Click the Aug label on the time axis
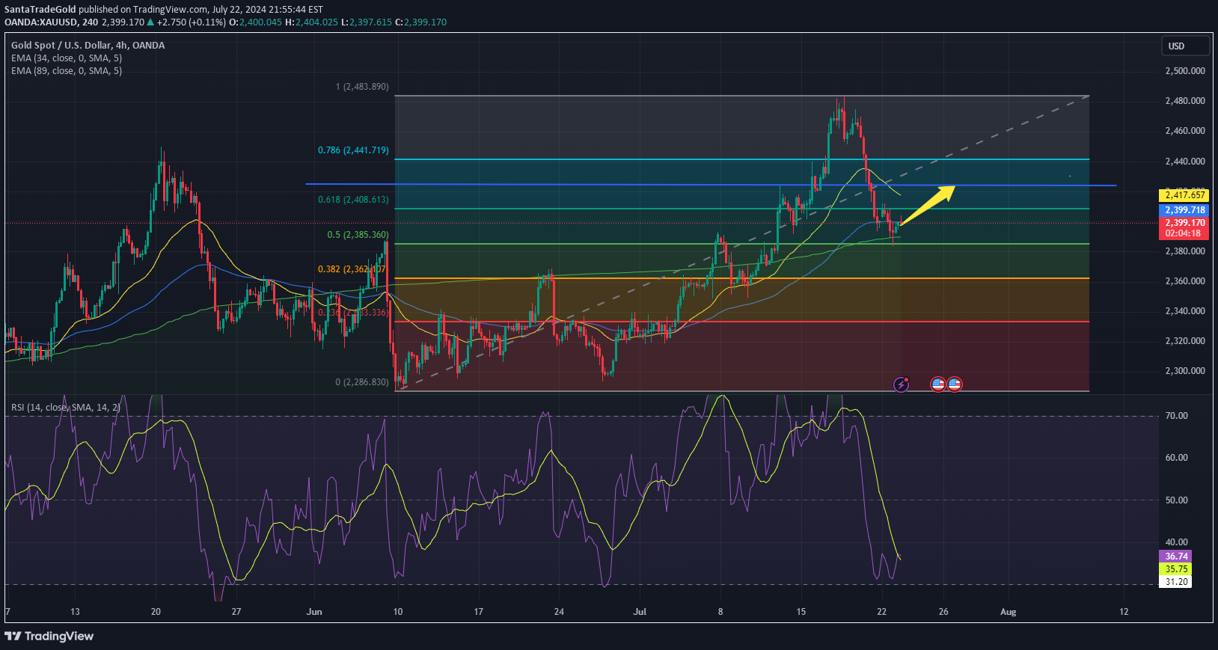 pyautogui.click(x=1009, y=612)
